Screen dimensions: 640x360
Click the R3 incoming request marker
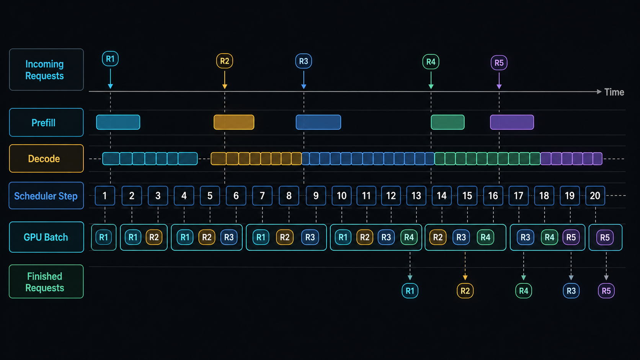click(x=304, y=61)
